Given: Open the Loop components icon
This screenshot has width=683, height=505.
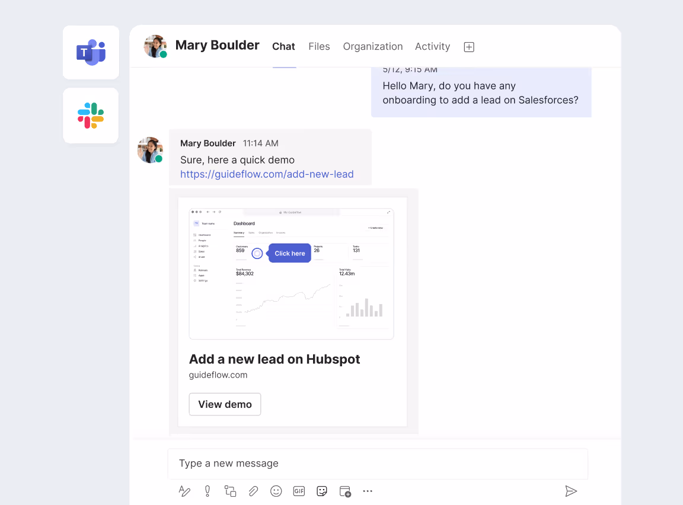Looking at the screenshot, I should coord(230,491).
